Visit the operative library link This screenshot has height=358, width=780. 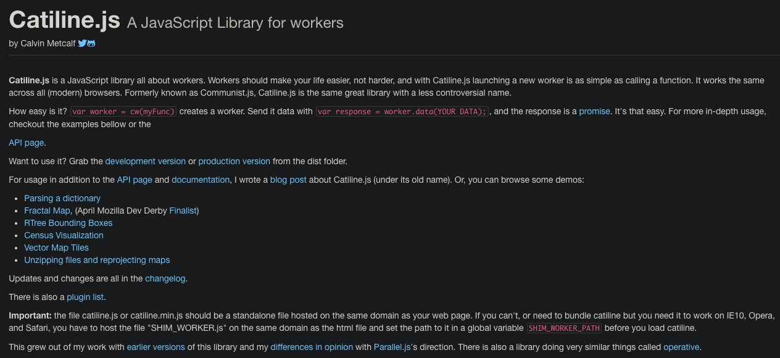681,347
